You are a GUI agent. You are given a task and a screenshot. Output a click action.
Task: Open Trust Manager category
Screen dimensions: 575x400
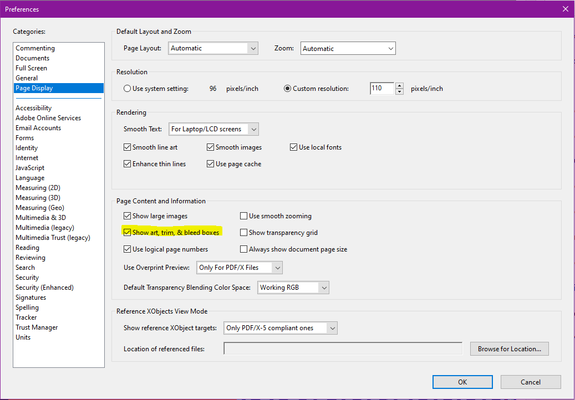(37, 327)
